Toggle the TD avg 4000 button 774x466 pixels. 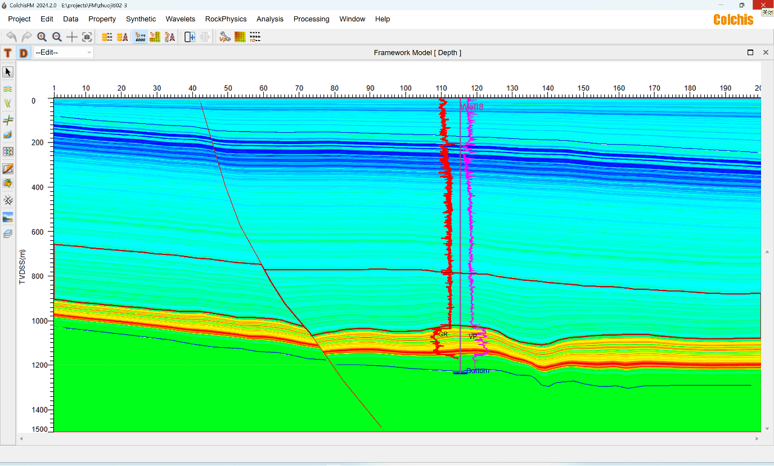tap(140, 37)
